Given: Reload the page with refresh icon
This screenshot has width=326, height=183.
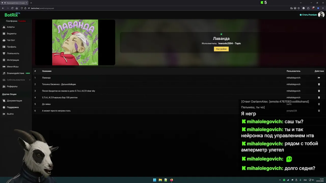Looking at the screenshot, I should coord(12,8).
